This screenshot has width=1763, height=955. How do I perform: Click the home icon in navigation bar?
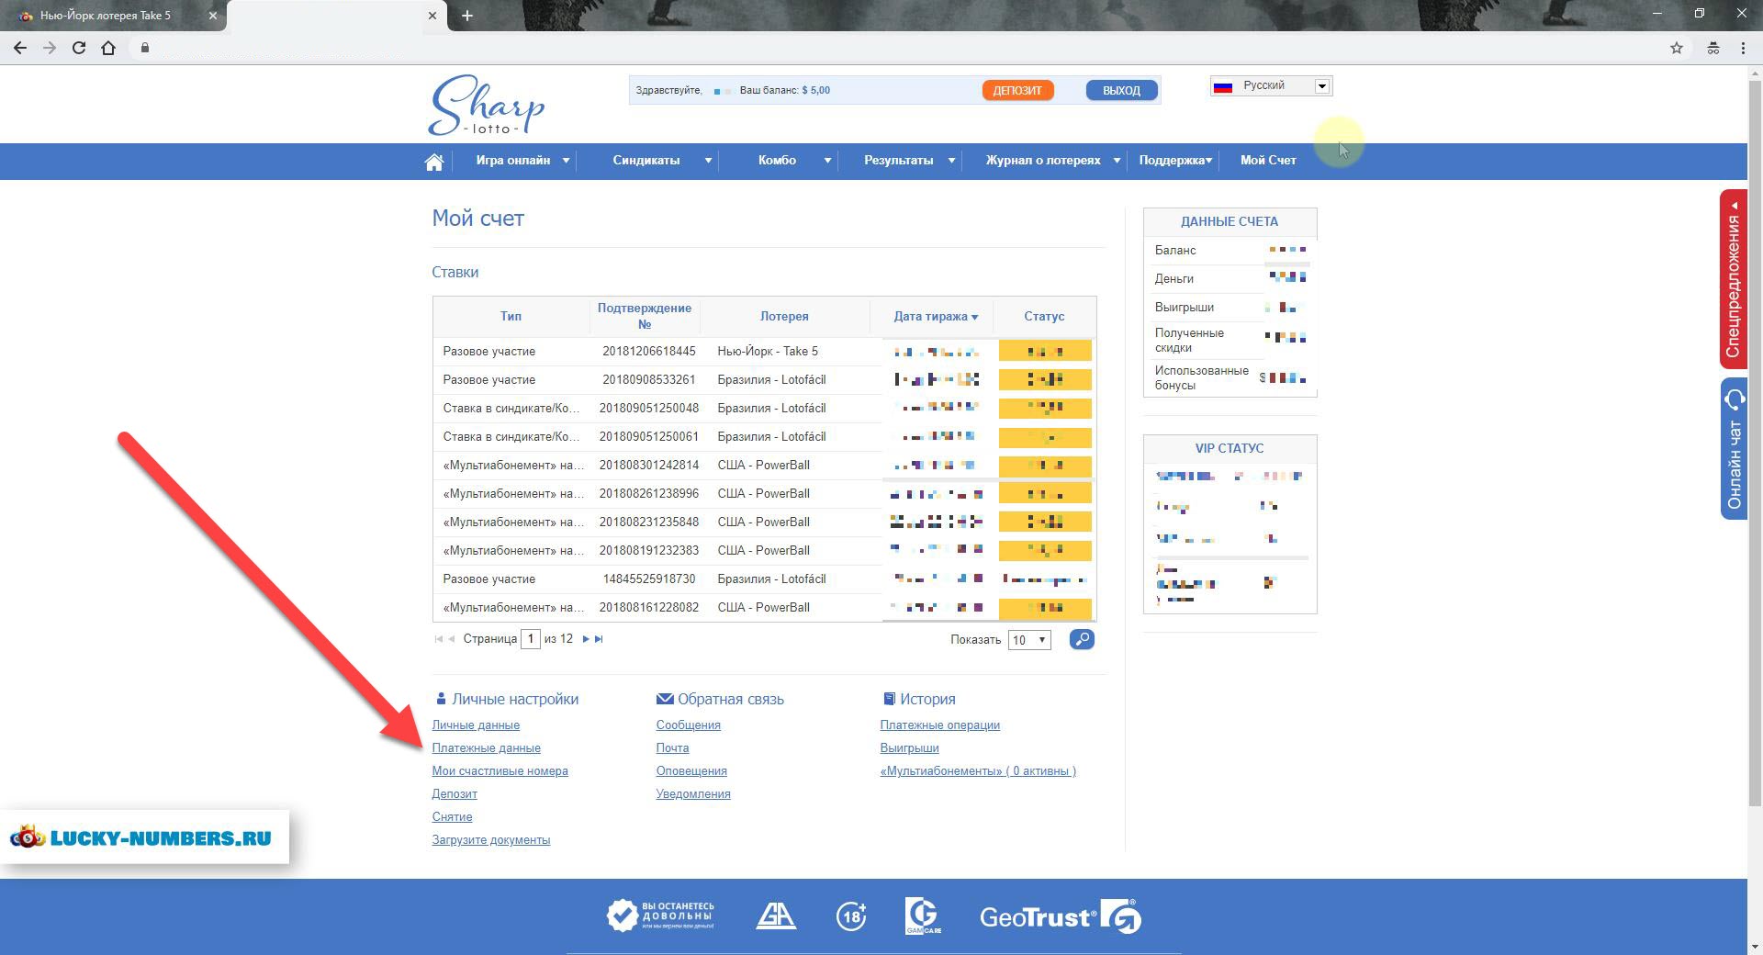[x=434, y=162]
